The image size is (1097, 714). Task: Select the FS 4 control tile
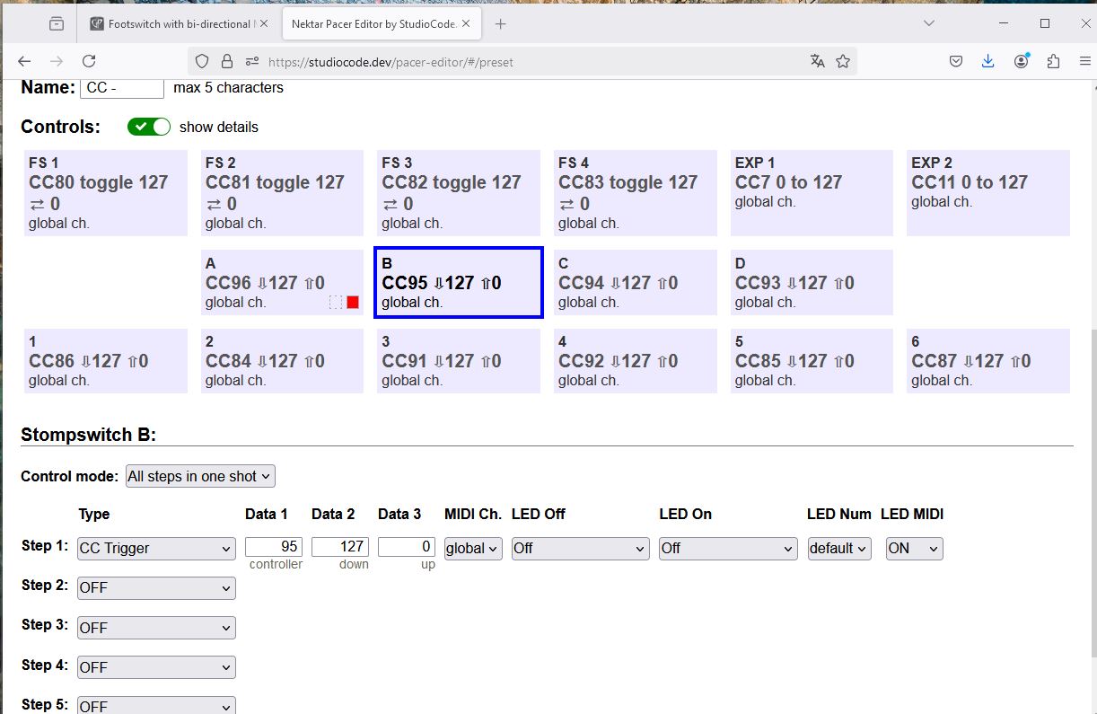coord(635,193)
